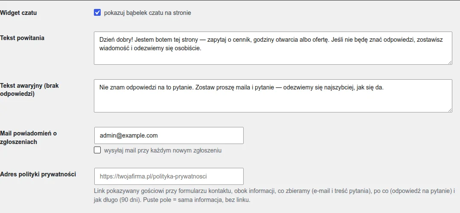
Task: Enable 'wysyłaj mail przy każdym nowym zgłoszeniu' checkbox
Action: 97,150
